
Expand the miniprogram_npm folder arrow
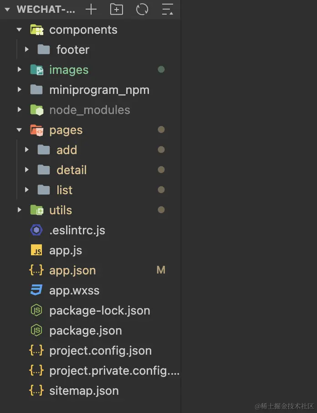click(x=19, y=89)
